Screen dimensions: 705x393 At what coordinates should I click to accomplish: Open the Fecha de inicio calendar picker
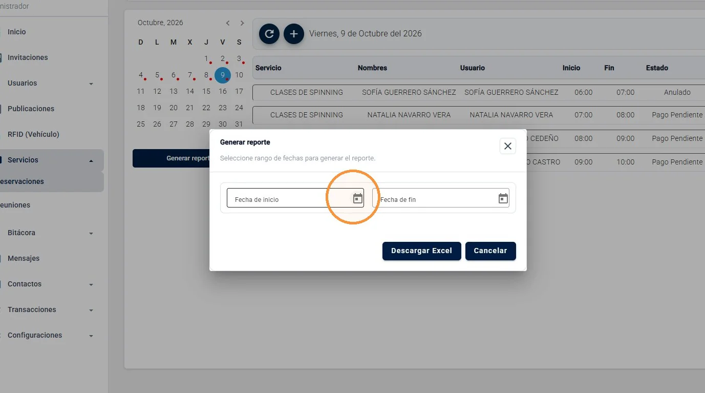[358, 198]
